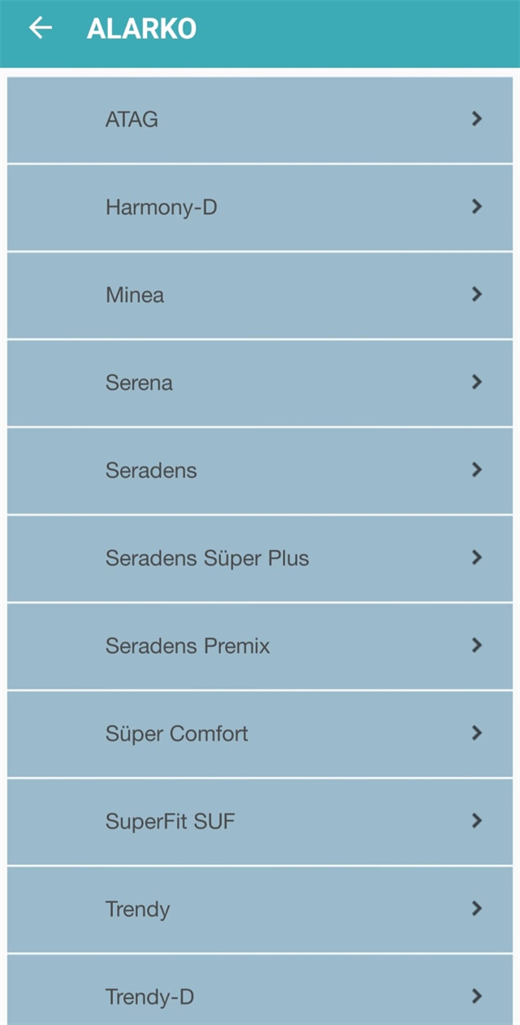Viewport: 520px width, 1025px height.
Task: Choose the Serena model entry
Action: tap(260, 383)
